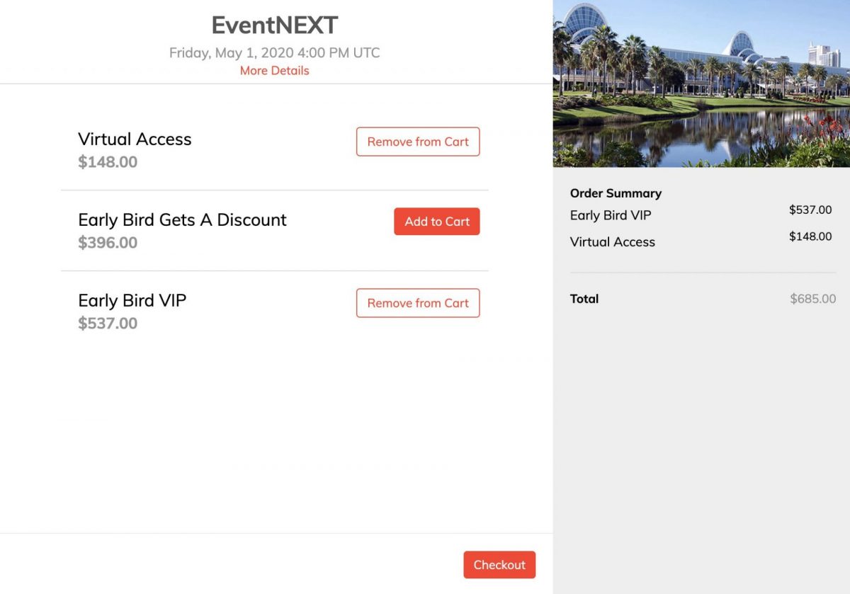Select the Early Bird VIP ticket name
The width and height of the screenshot is (850, 594).
[132, 300]
